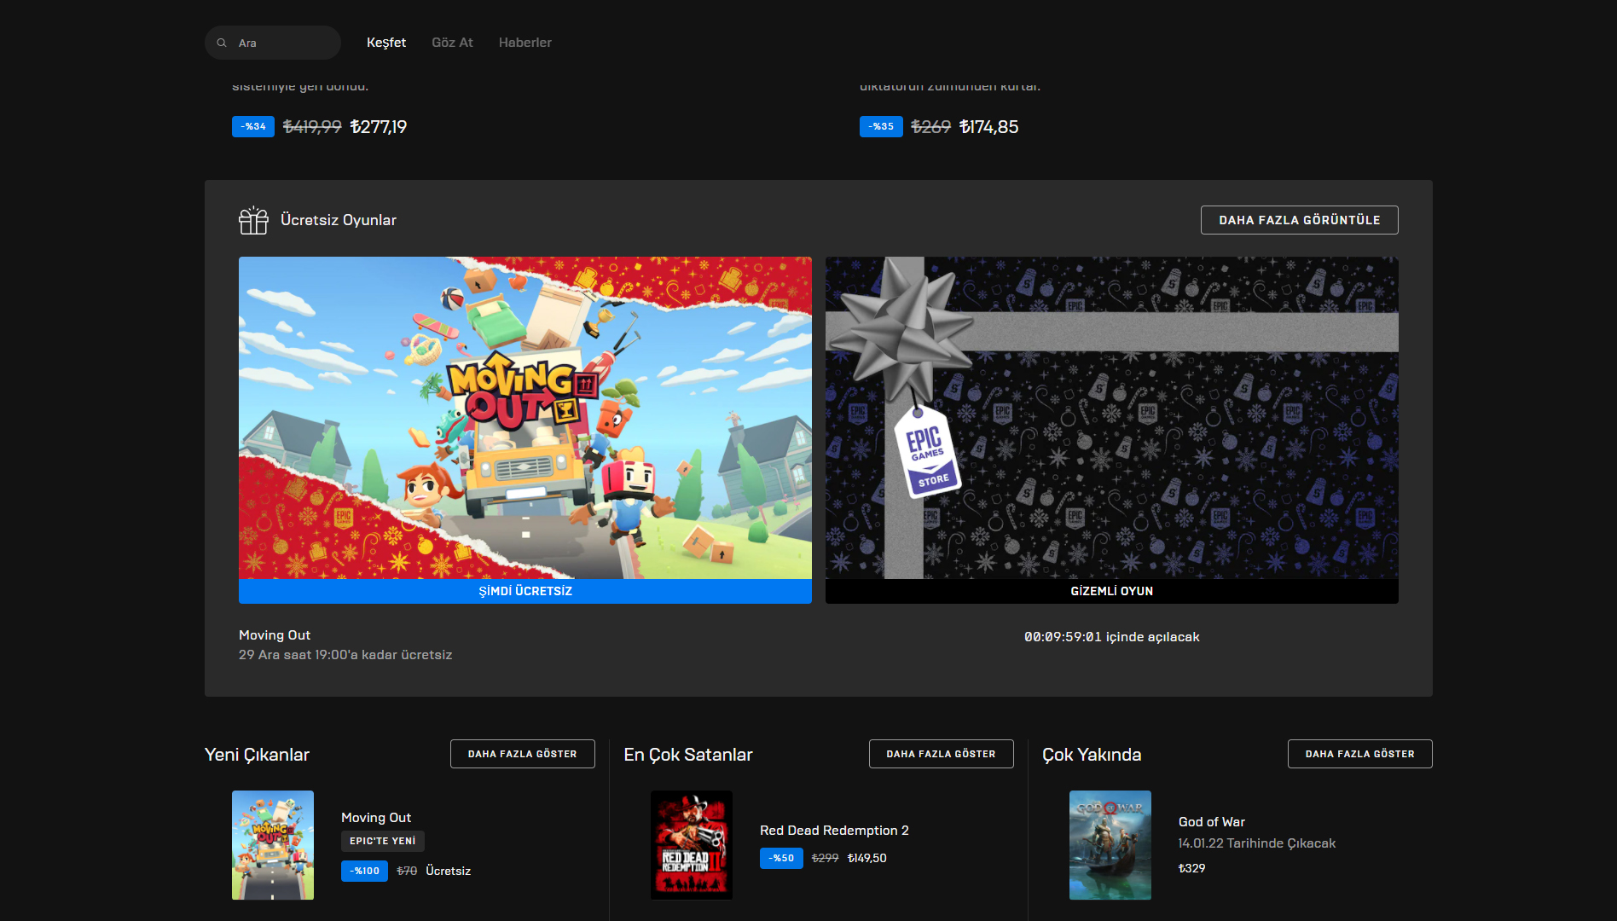1617x921 pixels.
Task: Click the -%35 discount badge
Action: tap(881, 126)
